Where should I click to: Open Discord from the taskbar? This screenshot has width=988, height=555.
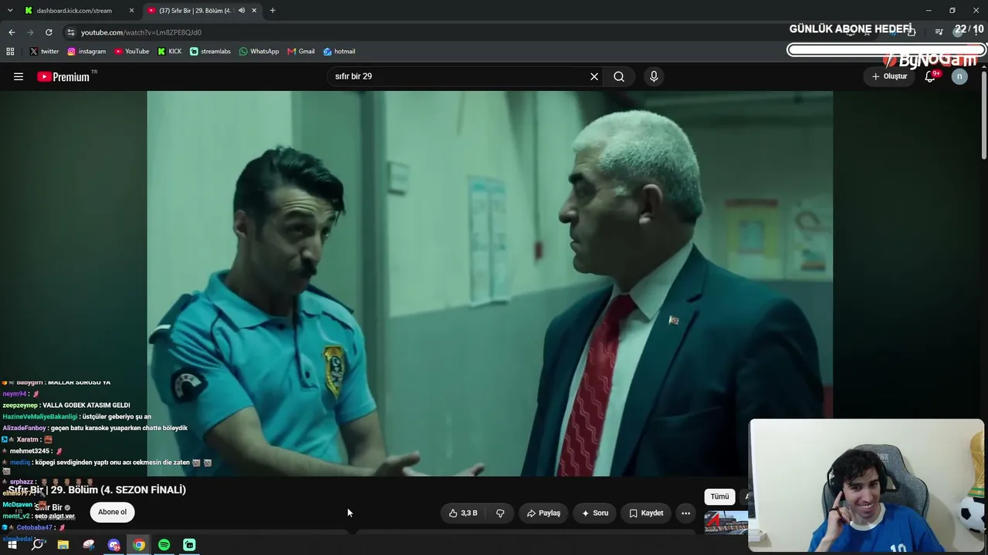pos(114,545)
